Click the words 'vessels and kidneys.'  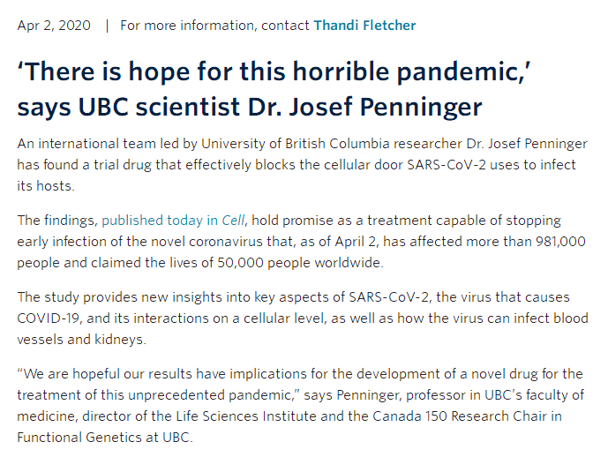point(81,340)
